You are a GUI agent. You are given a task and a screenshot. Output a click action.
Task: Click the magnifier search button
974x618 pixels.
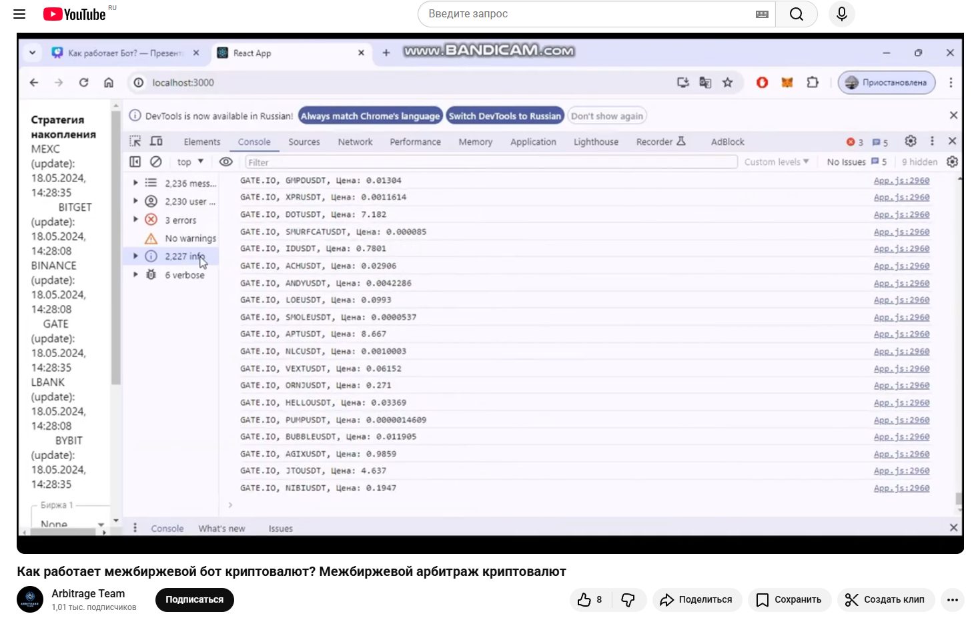[x=797, y=14]
